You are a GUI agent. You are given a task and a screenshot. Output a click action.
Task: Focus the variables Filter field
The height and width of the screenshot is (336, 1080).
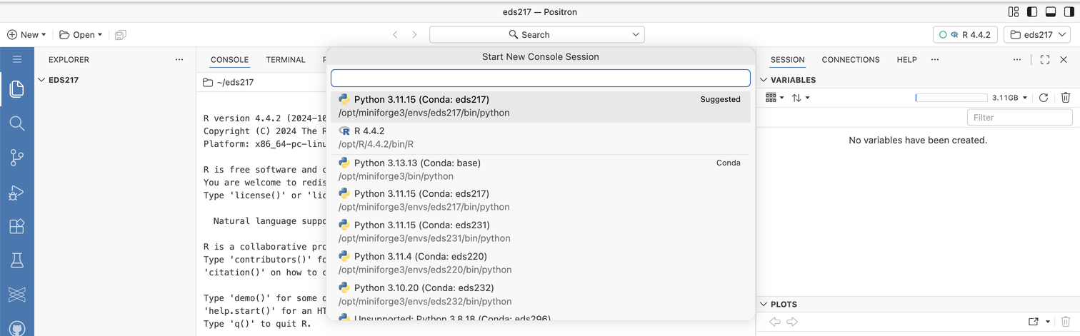coord(1020,118)
